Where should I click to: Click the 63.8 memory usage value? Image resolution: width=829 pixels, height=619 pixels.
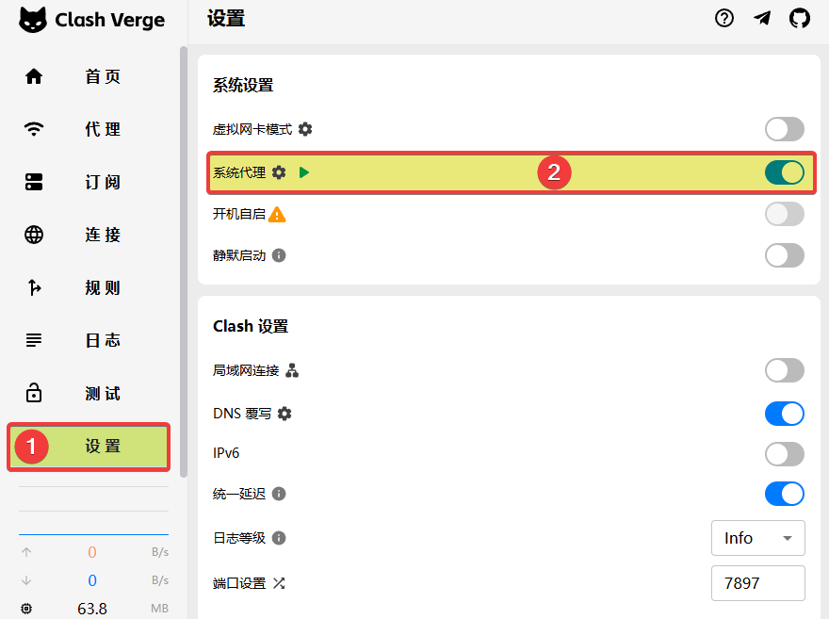[x=92, y=609]
